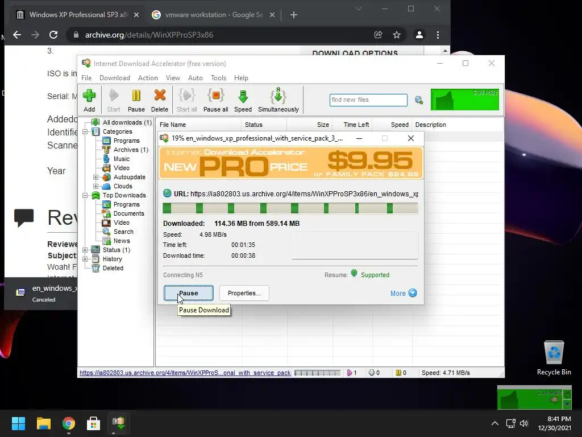Screen dimensions: 582x437
Task: Select the Status (1) tree item
Action: [x=117, y=250]
